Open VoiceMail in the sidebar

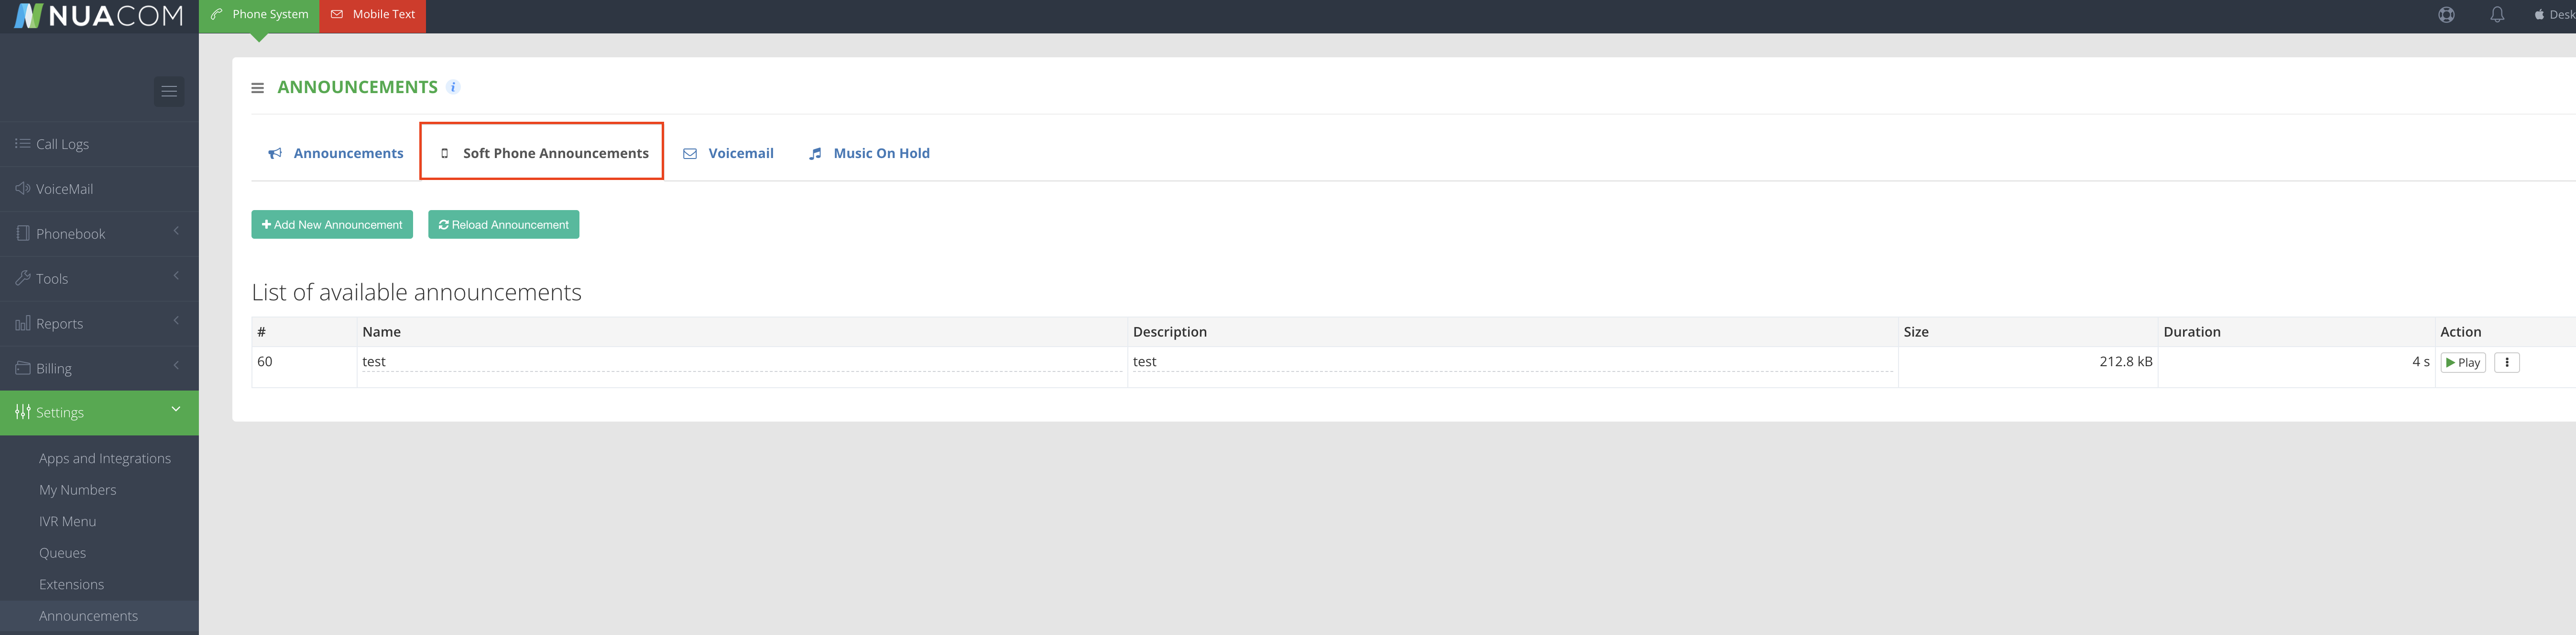click(x=99, y=189)
